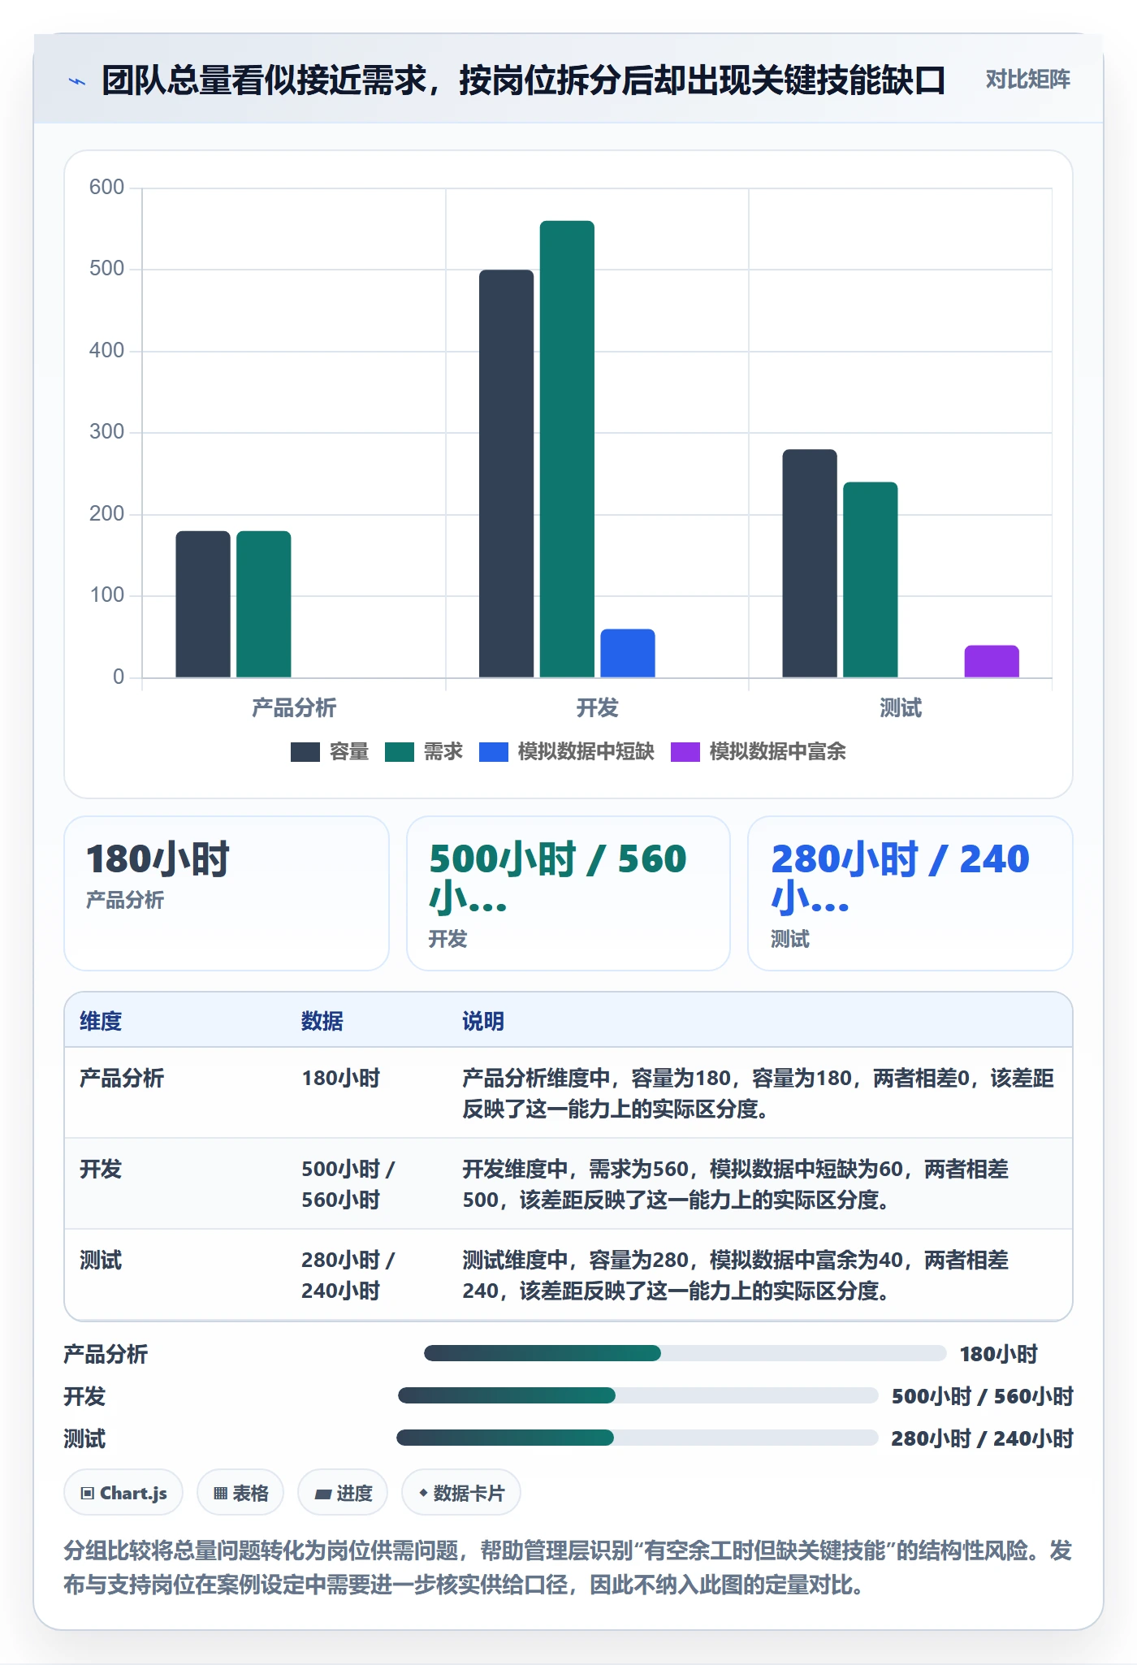Click the purple surplus bar under 测试
The width and height of the screenshot is (1137, 1665).
992,661
